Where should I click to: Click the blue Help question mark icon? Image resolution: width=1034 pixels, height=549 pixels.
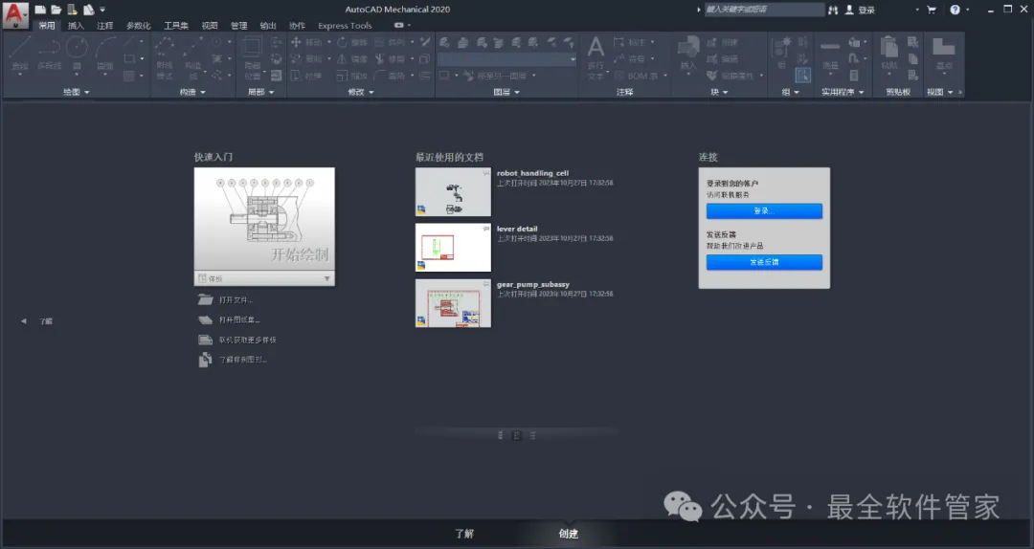pyautogui.click(x=955, y=10)
